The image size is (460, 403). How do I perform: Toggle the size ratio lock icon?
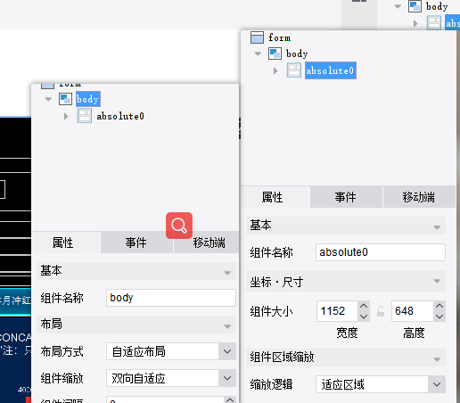(x=381, y=311)
